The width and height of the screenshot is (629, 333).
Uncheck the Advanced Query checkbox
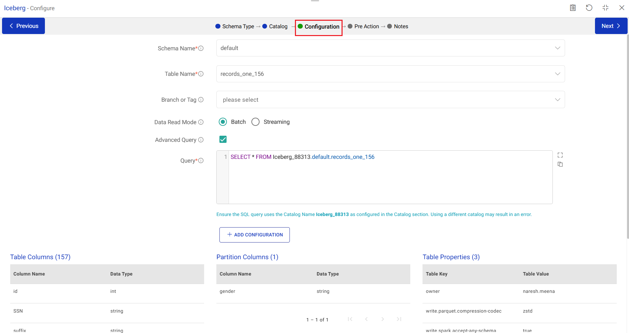[223, 139]
